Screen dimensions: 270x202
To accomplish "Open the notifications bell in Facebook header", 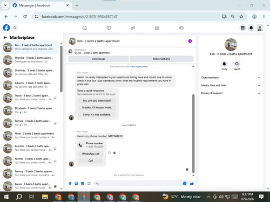I will pyautogui.click(x=251, y=28).
